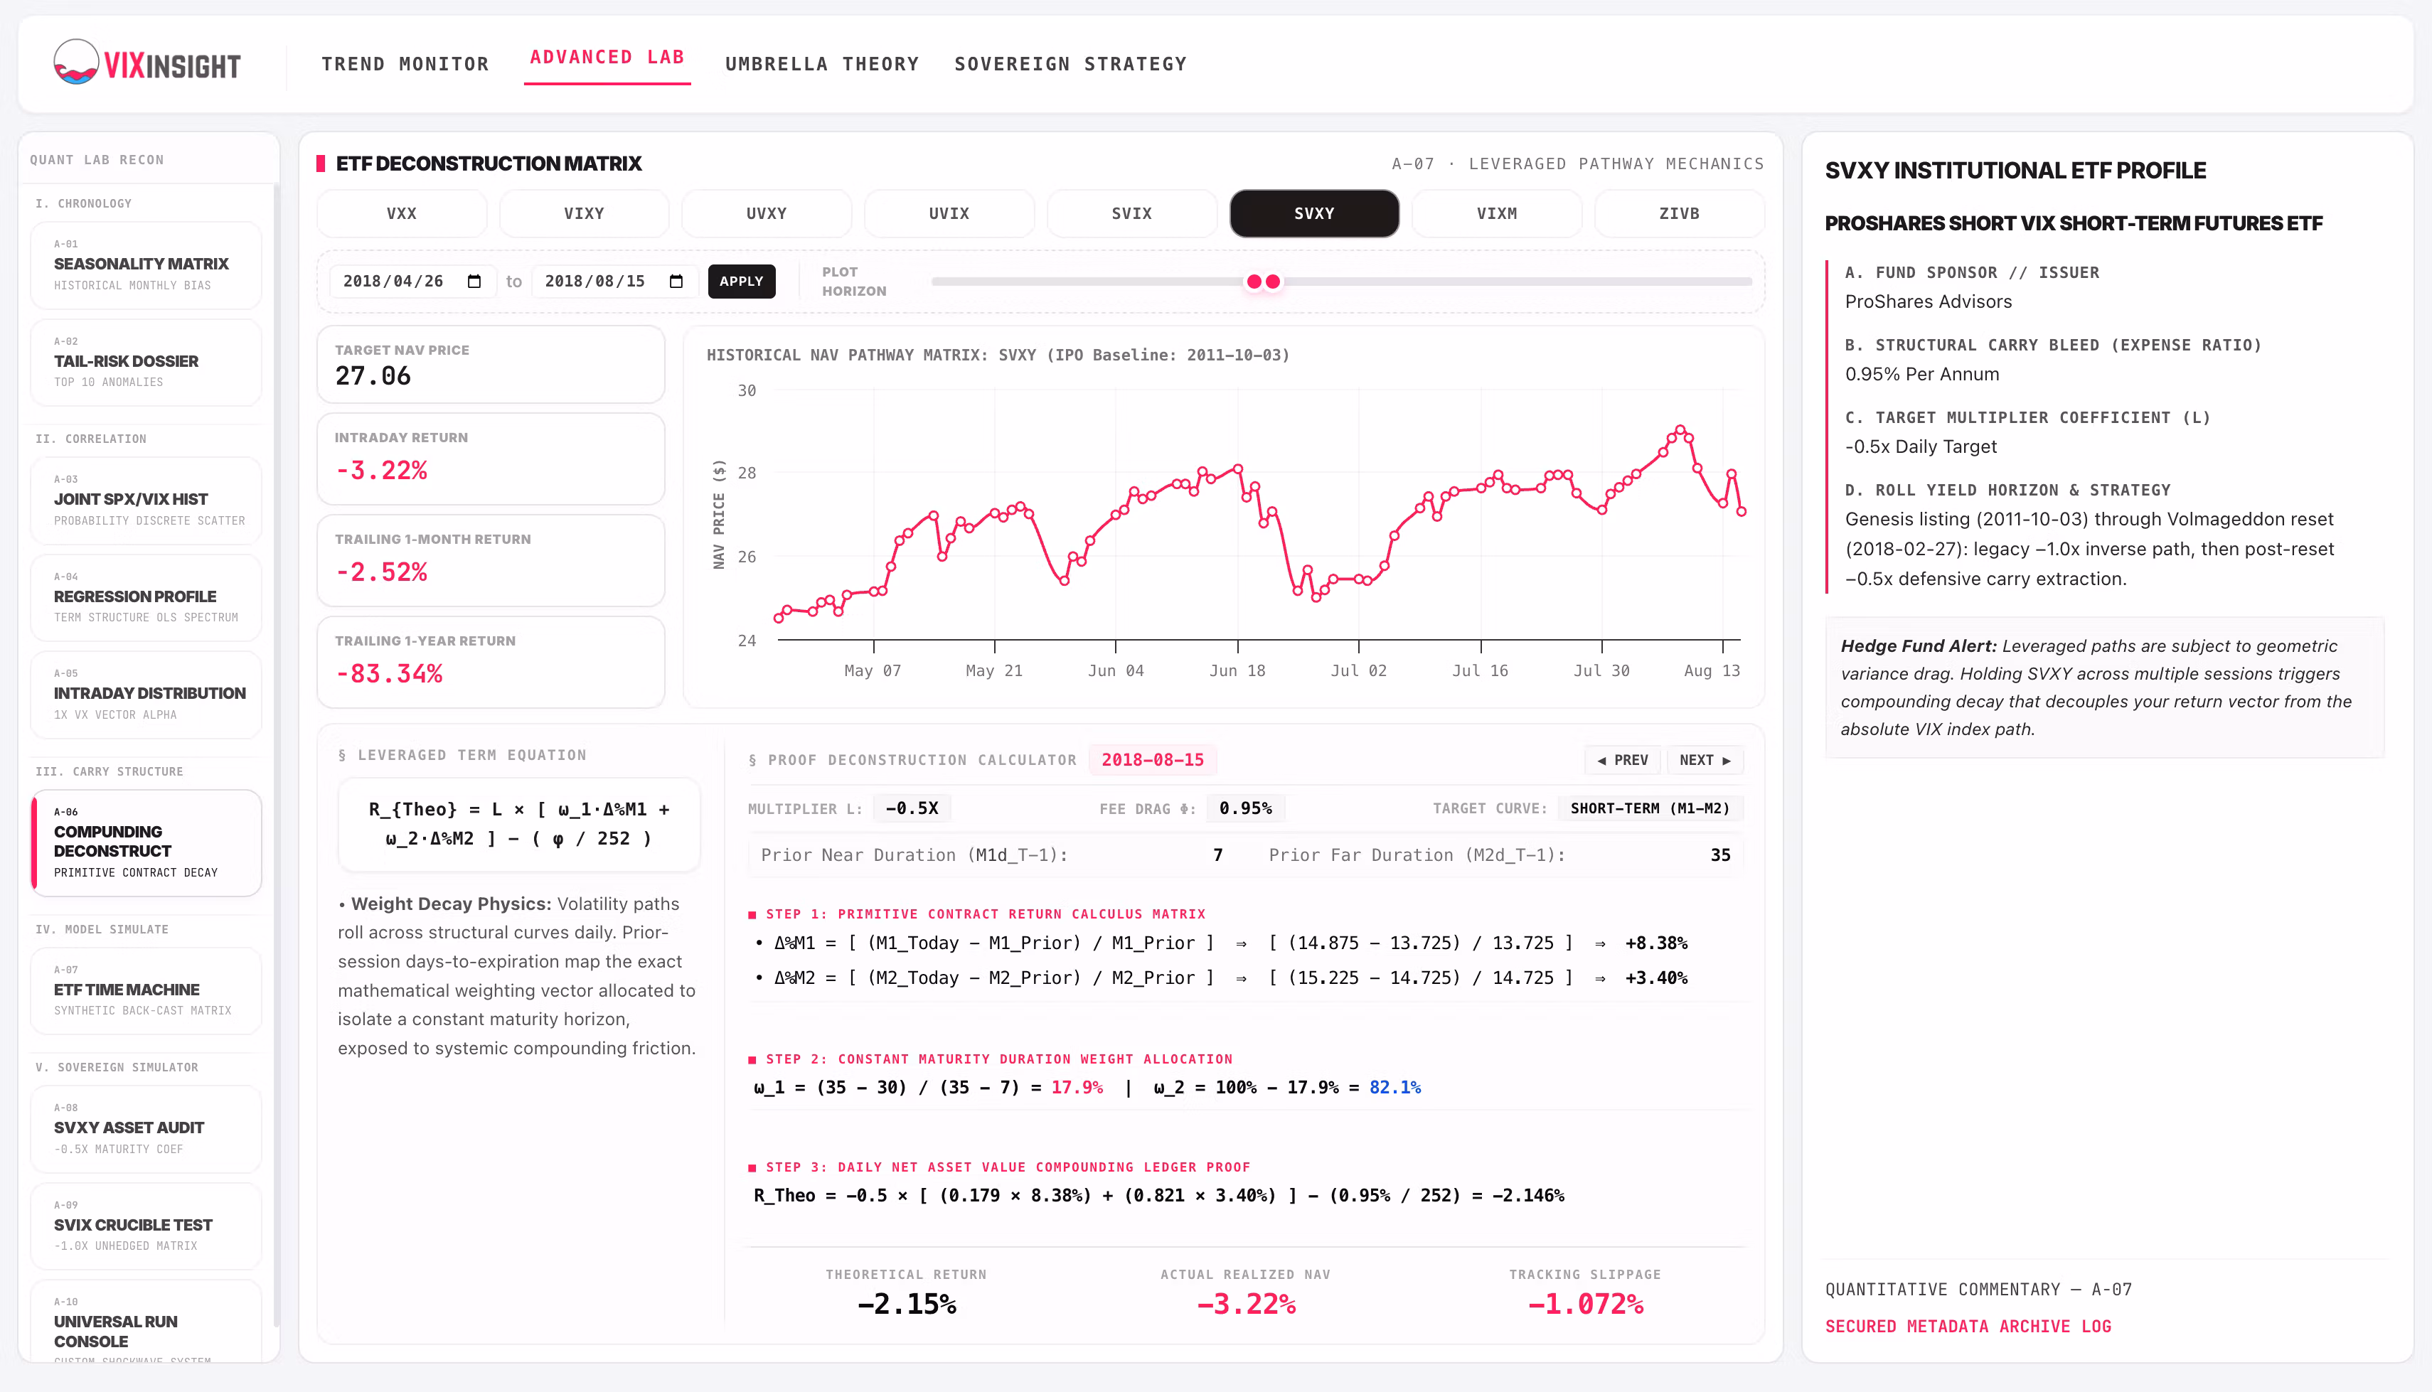This screenshot has width=2432, height=1392.
Task: Open Intraday Distribution module
Action: (146, 695)
